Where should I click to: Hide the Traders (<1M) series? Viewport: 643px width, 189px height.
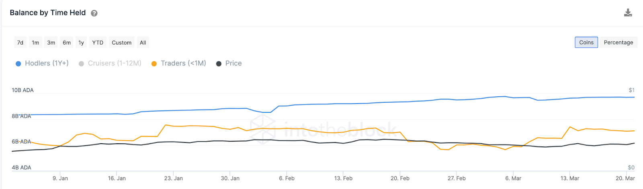(x=183, y=63)
